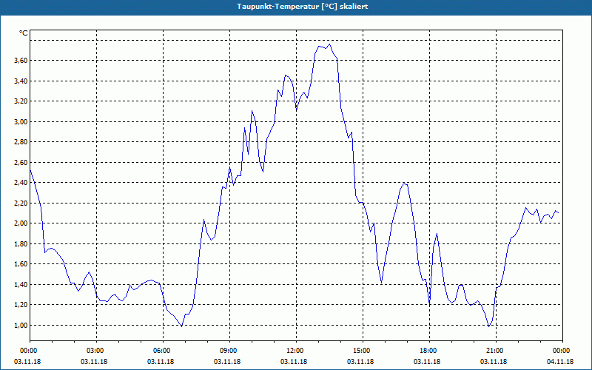The width and height of the screenshot is (592, 370).
Task: Click the 03:00 time axis label
Action: pyautogui.click(x=97, y=351)
